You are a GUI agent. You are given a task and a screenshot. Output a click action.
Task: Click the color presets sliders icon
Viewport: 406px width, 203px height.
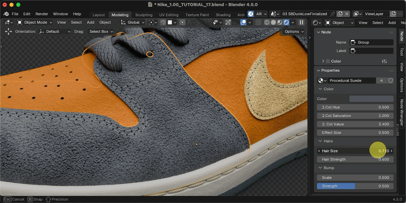pos(384,61)
